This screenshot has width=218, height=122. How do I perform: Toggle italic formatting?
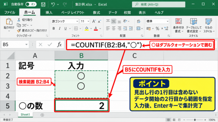(60, 28)
